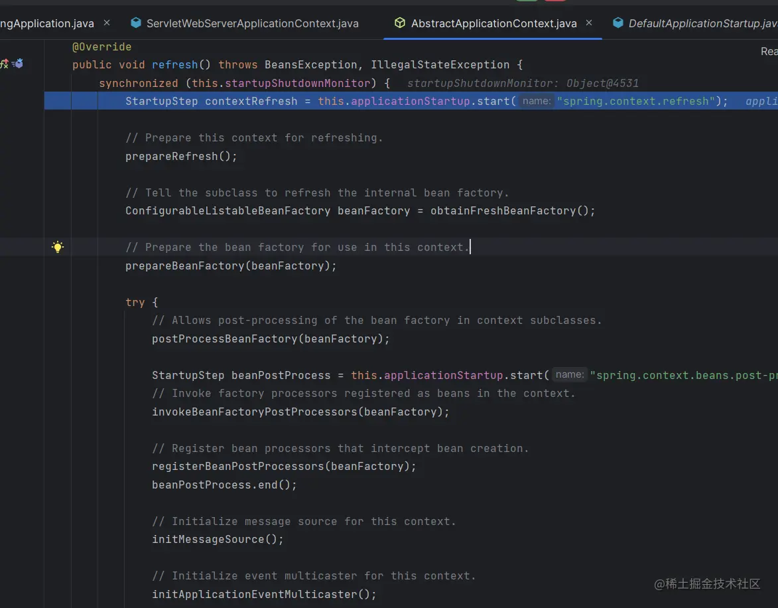Click the IllegalStateException in throws clause
This screenshot has height=608, width=778.
[x=440, y=64]
